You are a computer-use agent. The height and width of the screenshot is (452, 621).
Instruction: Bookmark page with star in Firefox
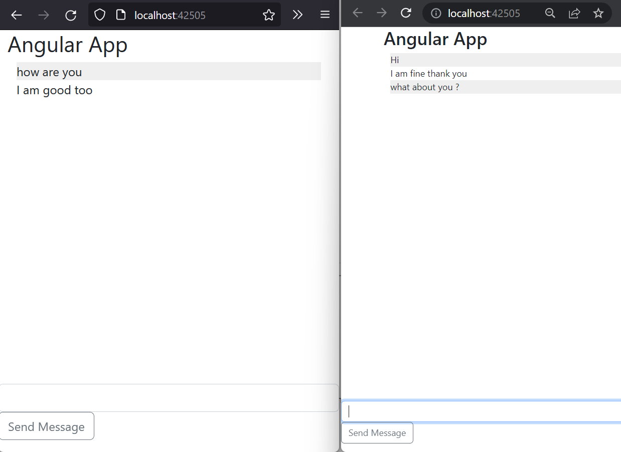tap(269, 15)
